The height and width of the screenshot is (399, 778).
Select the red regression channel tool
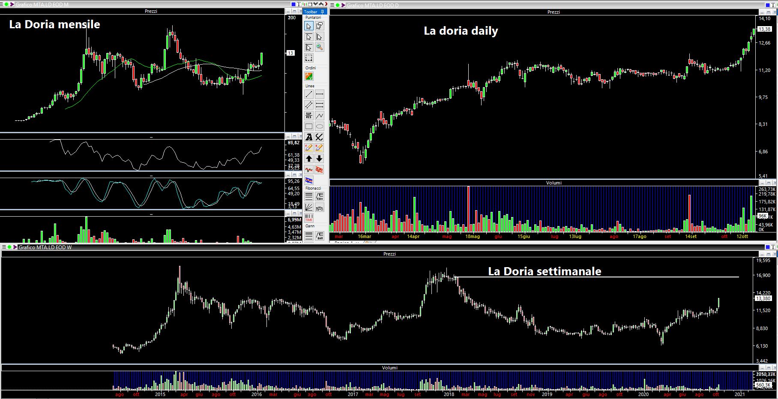[x=320, y=170]
